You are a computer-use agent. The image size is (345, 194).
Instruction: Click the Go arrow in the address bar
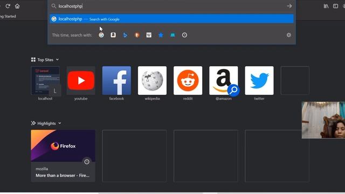[x=289, y=6]
